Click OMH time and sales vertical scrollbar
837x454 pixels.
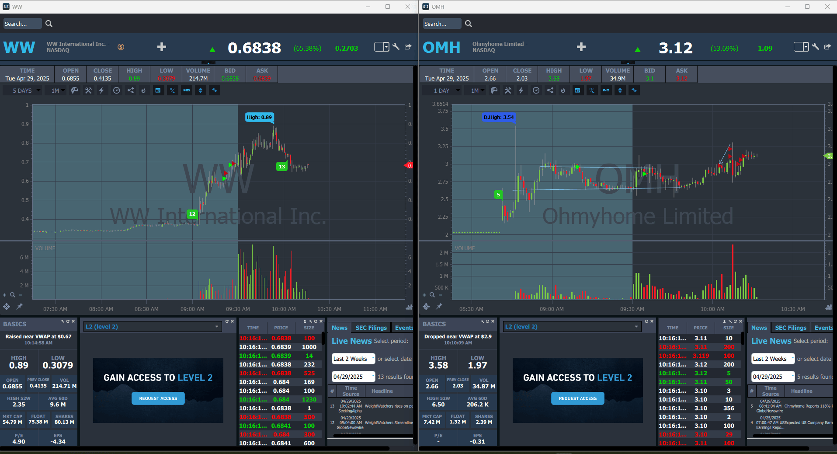point(743,339)
